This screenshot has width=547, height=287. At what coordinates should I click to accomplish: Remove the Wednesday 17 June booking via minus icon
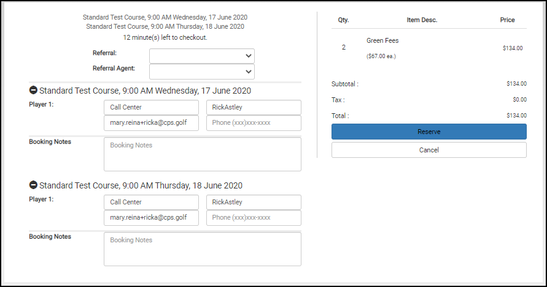(x=33, y=91)
